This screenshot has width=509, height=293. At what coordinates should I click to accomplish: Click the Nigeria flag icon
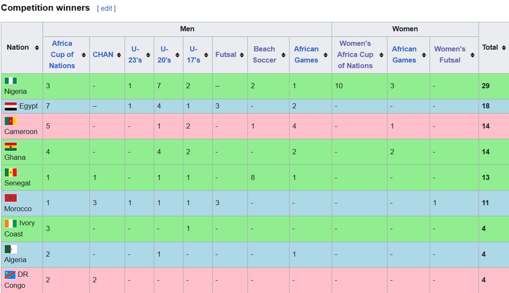(11, 81)
